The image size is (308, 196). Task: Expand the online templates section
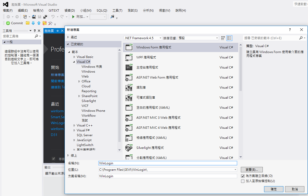pos(68,155)
